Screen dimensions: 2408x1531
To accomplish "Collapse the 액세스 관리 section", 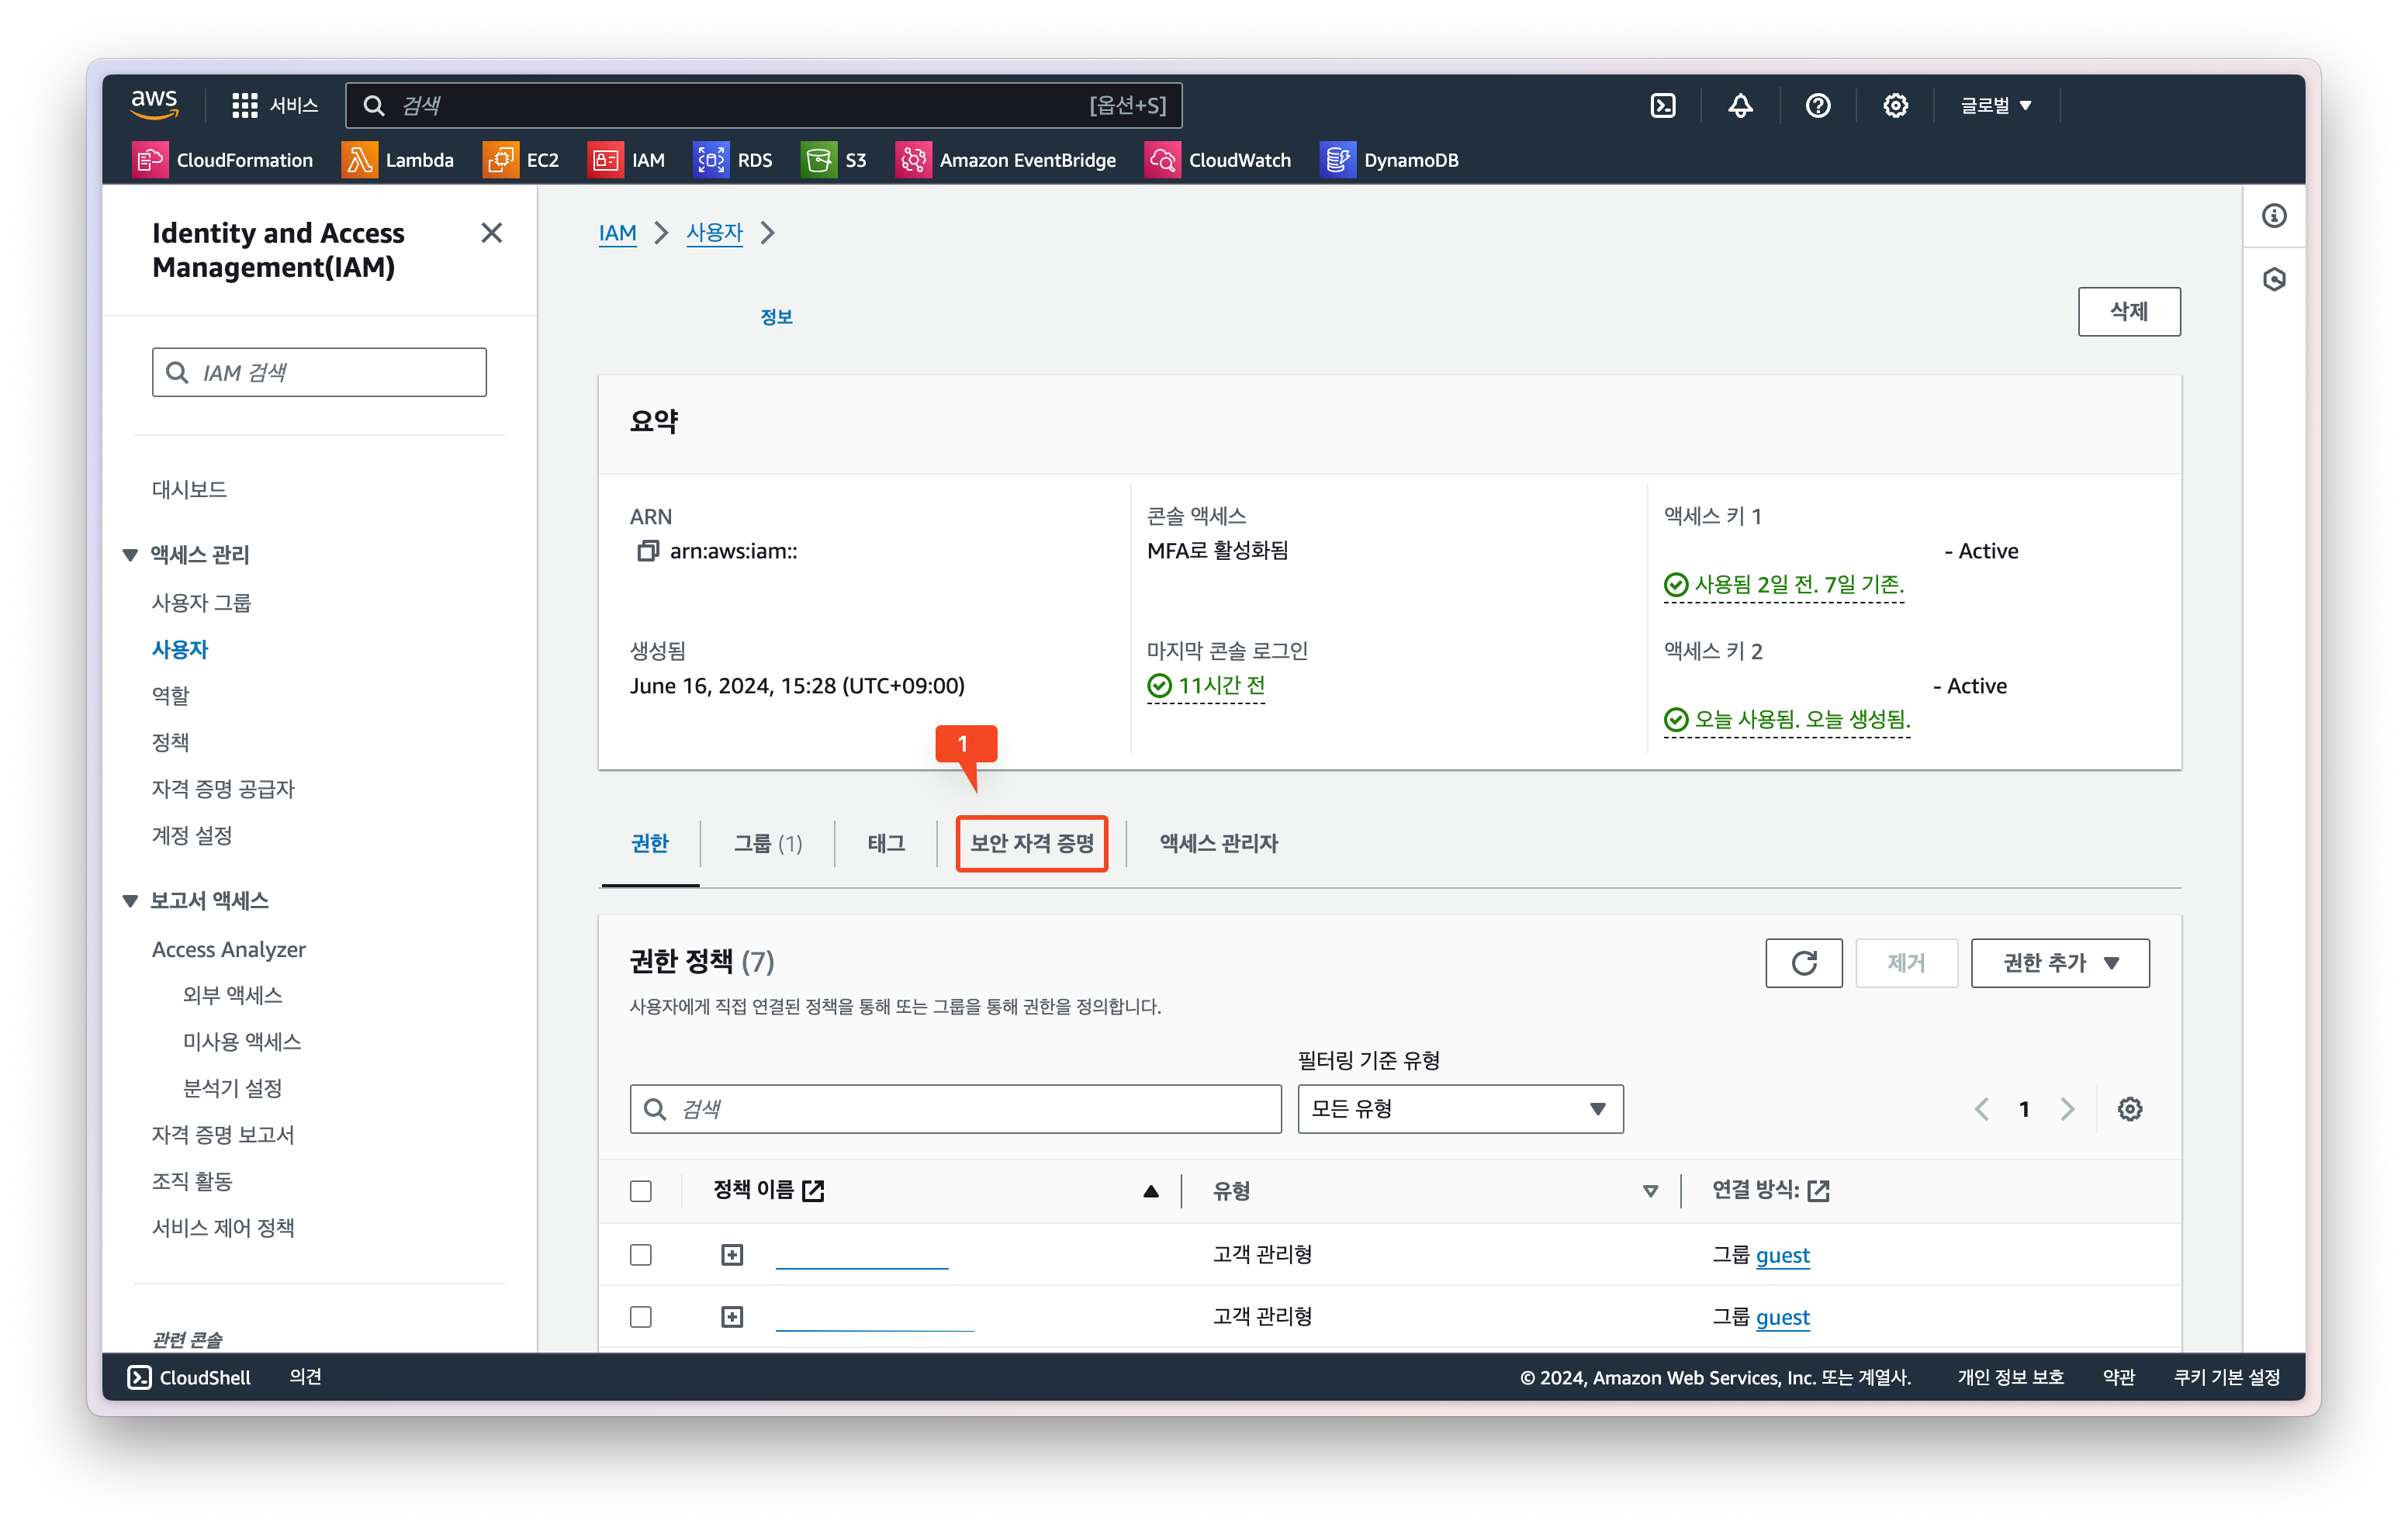I will point(130,555).
